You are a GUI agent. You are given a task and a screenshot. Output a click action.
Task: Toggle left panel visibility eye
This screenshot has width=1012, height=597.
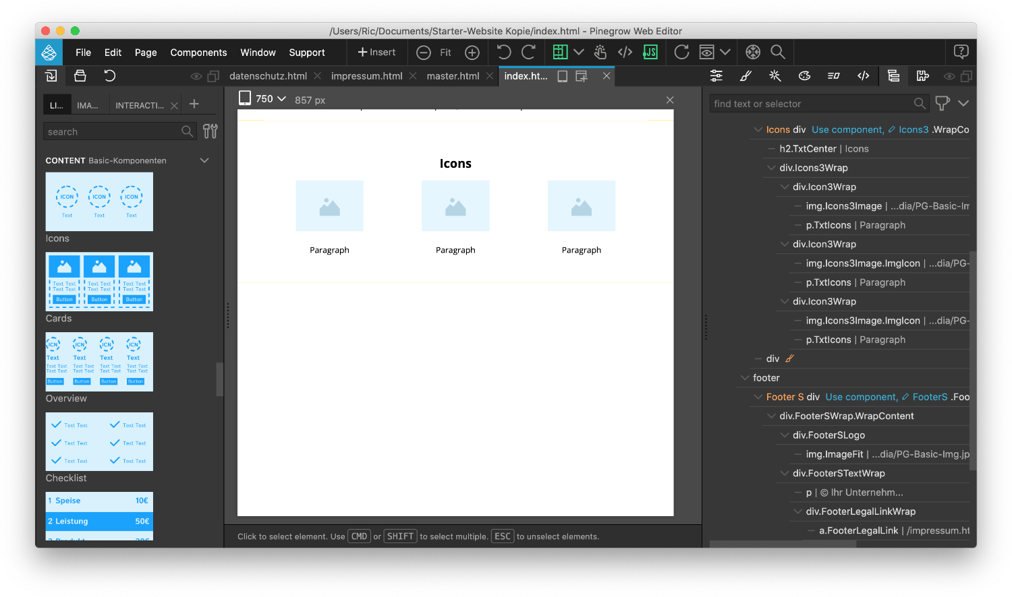(196, 77)
